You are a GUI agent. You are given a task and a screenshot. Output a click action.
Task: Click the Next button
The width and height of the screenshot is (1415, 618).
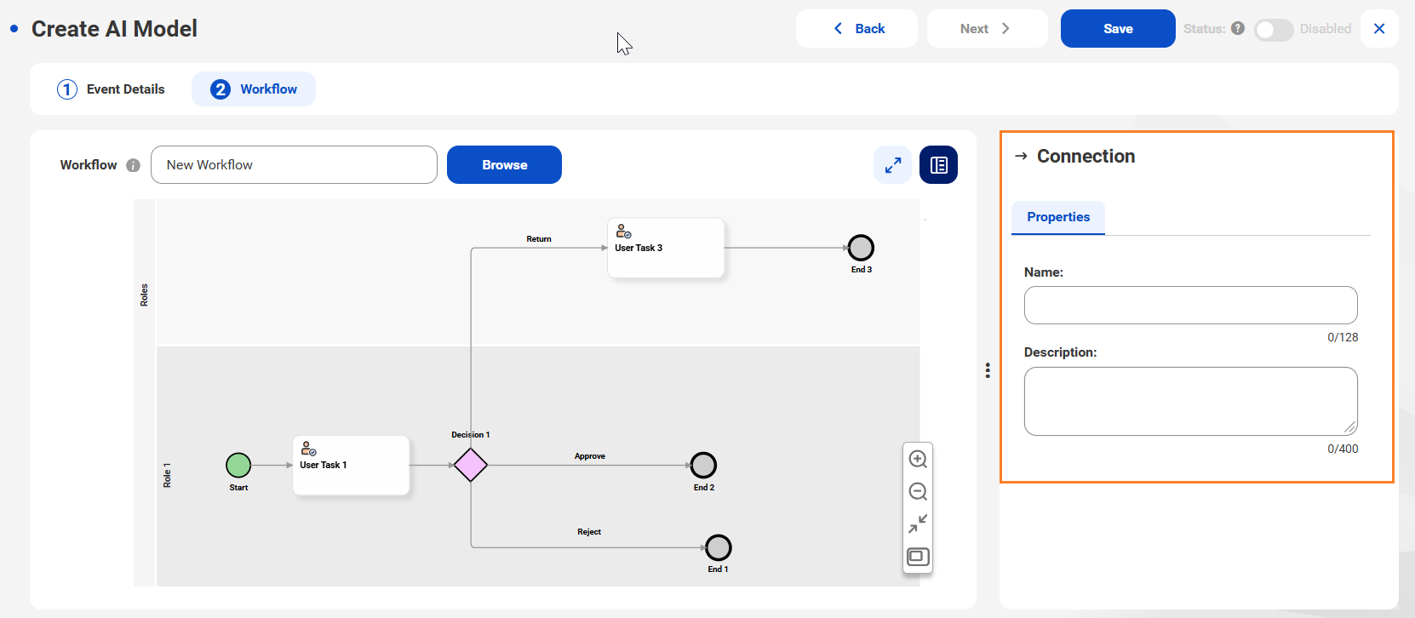tap(987, 28)
